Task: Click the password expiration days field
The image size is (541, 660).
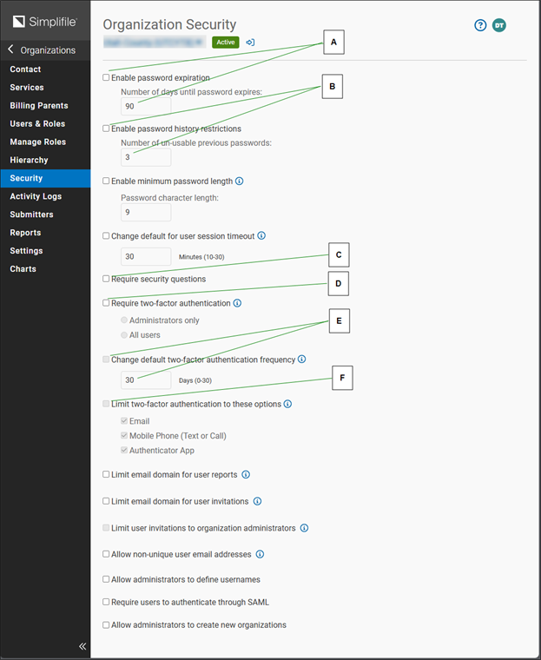Action: 146,106
